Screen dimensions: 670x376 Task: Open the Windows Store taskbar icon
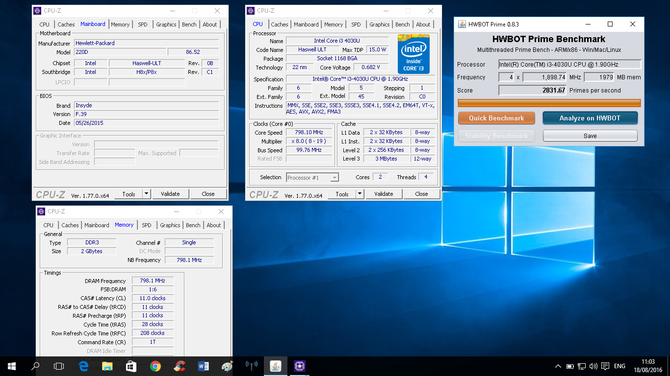131,366
